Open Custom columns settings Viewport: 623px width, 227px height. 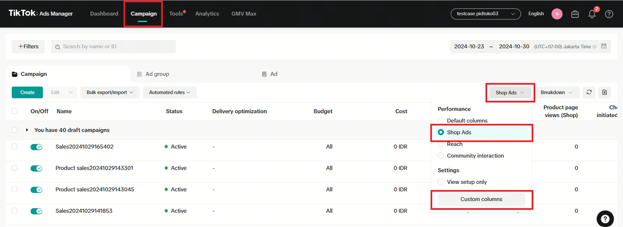tap(481, 199)
